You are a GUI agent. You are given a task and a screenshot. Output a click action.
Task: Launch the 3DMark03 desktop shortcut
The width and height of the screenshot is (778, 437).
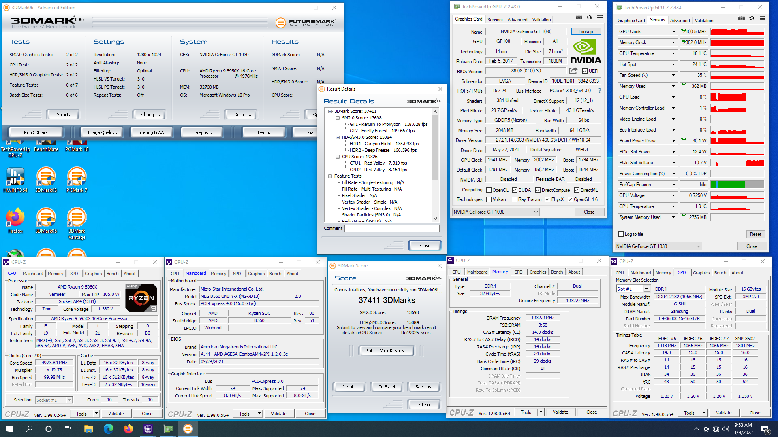pyautogui.click(x=46, y=180)
